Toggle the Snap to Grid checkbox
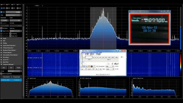 point(1,31)
